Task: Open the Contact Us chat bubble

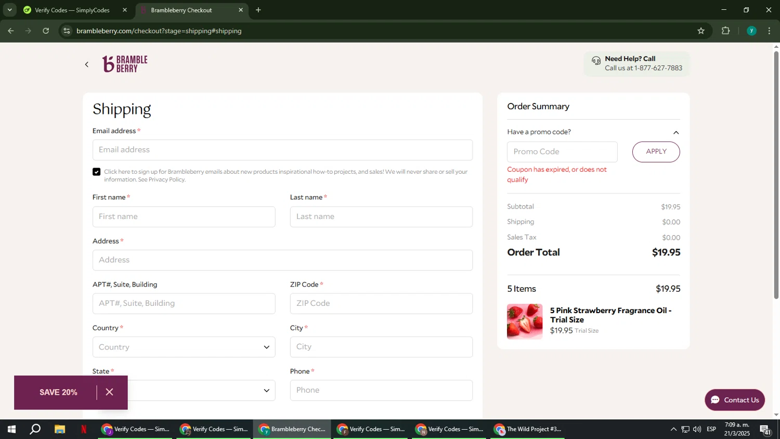Action: (x=735, y=400)
